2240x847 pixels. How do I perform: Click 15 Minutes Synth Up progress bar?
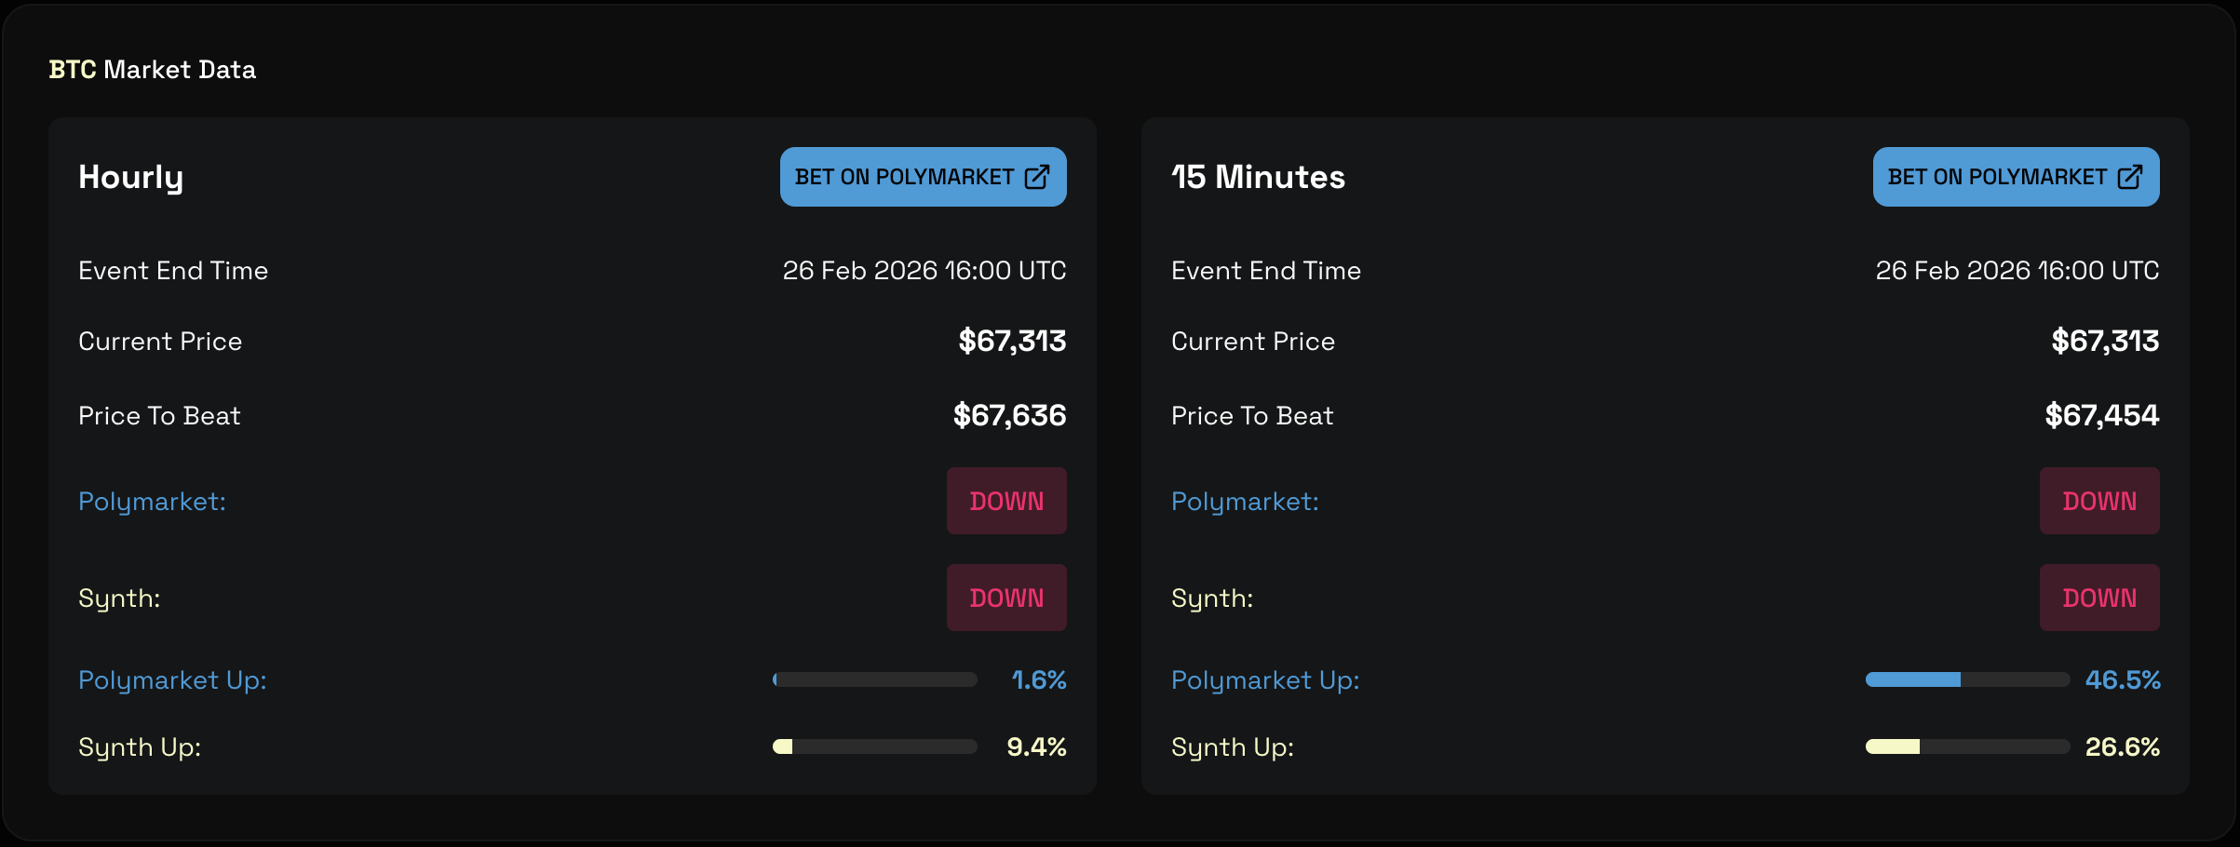[x=1968, y=746]
